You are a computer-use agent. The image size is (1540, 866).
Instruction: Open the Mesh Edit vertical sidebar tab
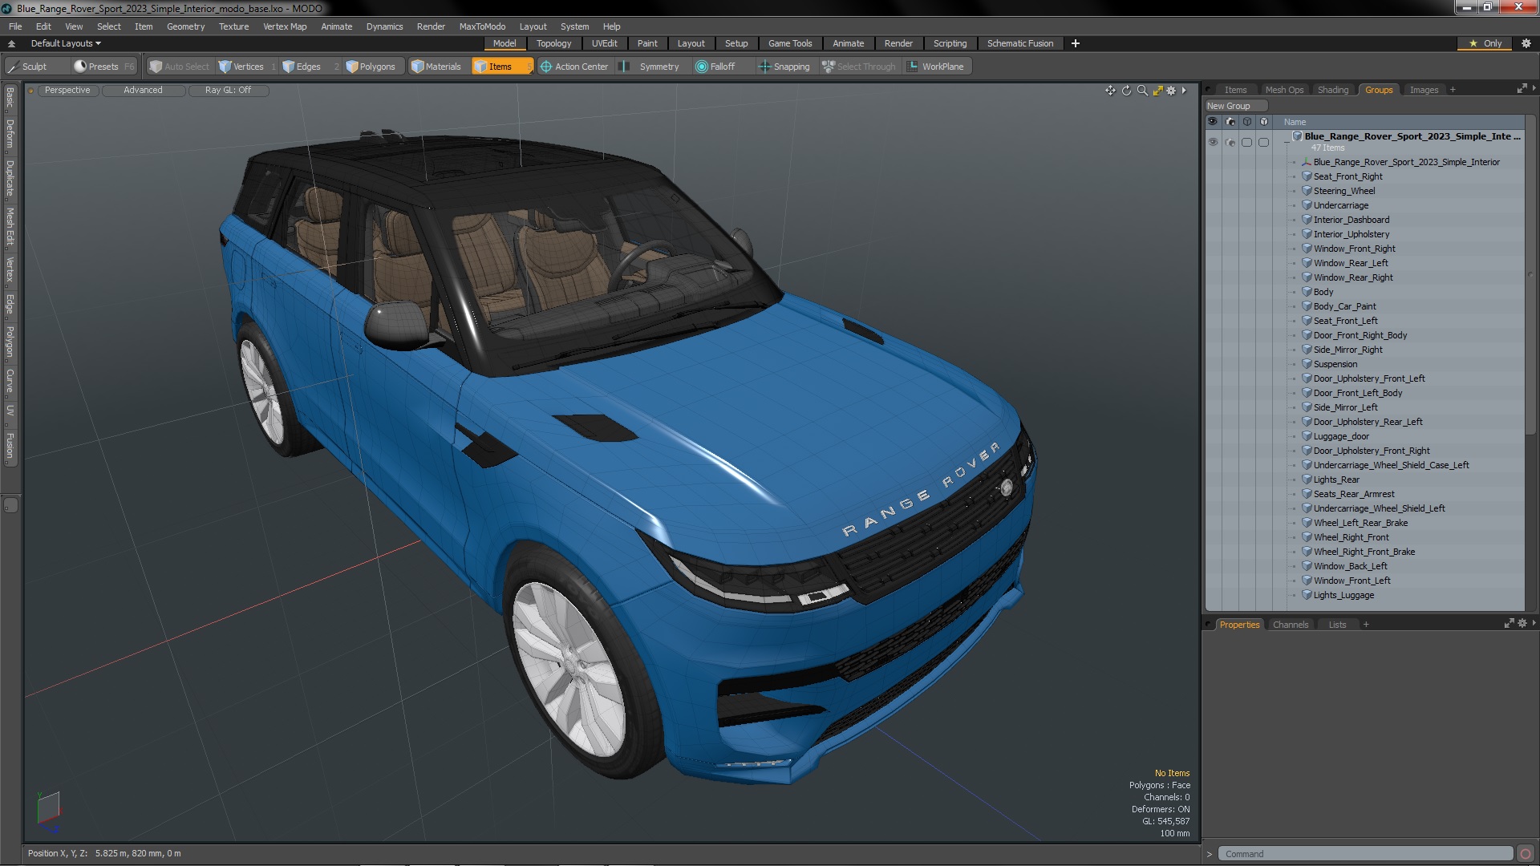[10, 226]
